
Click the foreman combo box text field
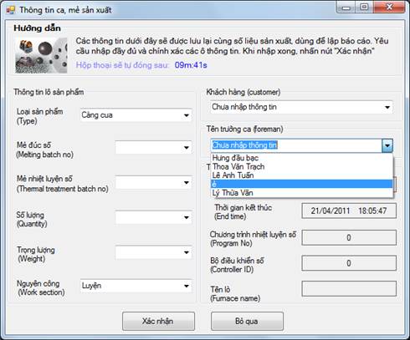pos(296,145)
